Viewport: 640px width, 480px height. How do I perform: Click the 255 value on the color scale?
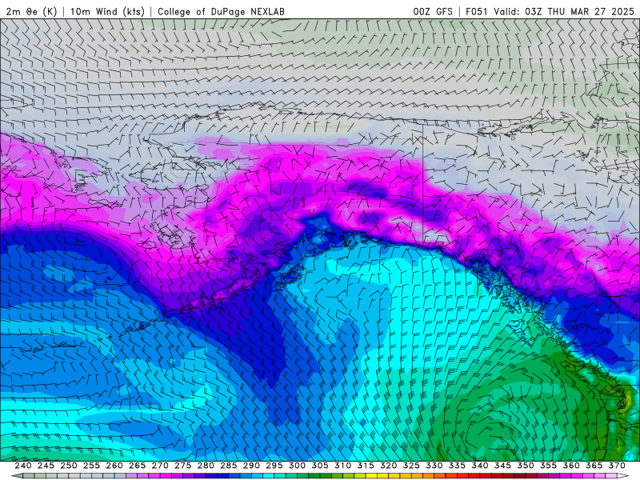coord(91,466)
